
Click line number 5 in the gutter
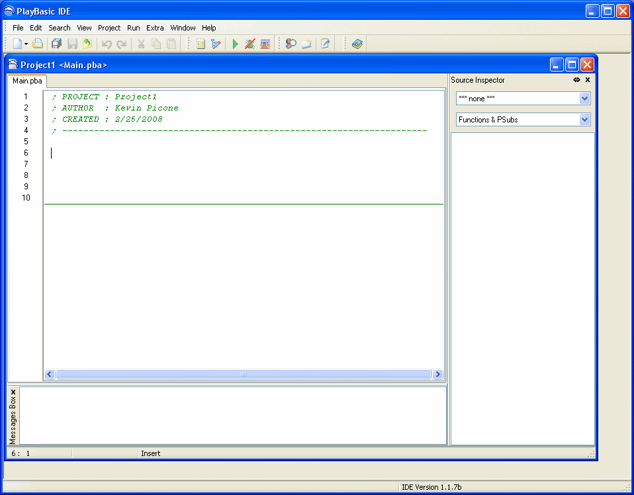tap(26, 142)
